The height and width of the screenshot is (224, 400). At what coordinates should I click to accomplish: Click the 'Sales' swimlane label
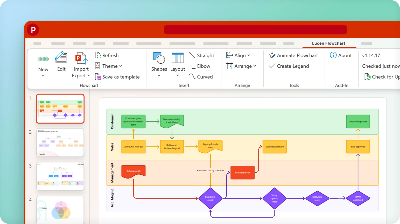112,147
